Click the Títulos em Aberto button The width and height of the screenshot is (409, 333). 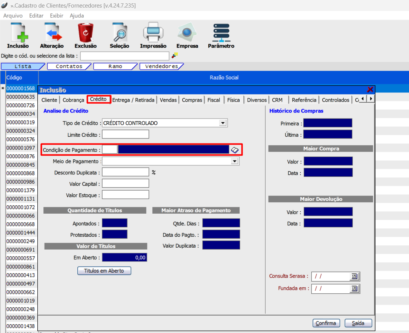pos(104,271)
